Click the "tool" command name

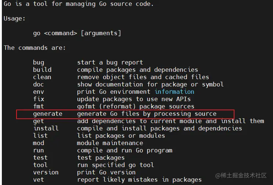tap(40, 165)
